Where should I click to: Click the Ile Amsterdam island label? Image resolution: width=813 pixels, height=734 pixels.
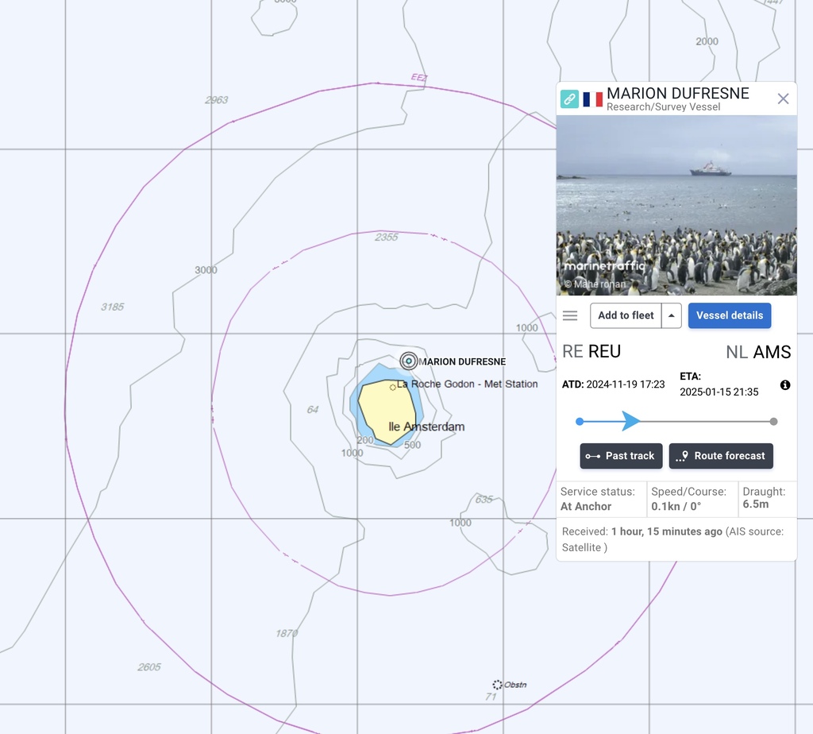tap(426, 427)
